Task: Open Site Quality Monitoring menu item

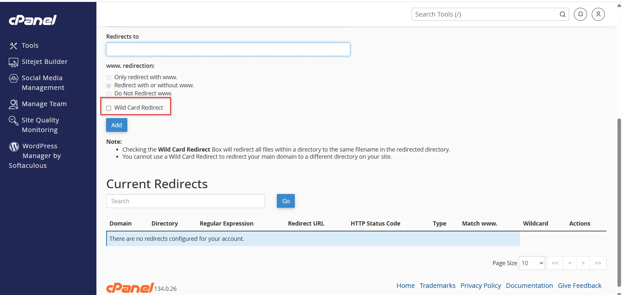Action: click(40, 125)
